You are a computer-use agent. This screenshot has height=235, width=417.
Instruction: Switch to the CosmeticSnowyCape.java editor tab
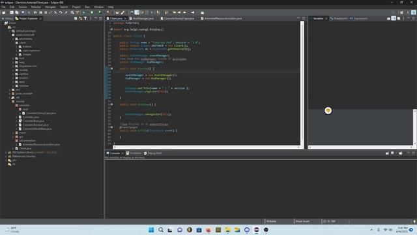[177, 18]
